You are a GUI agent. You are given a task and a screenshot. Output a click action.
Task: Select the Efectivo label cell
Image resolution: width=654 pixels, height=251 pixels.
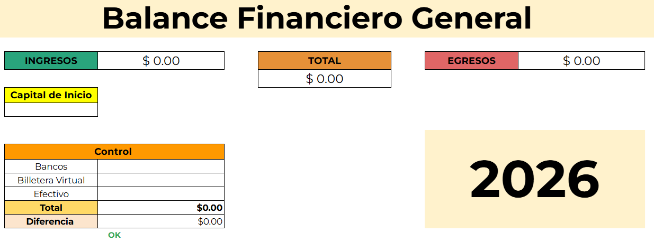[x=51, y=194]
